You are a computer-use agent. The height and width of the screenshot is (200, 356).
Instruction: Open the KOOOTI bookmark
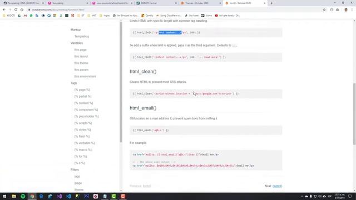(9, 16)
